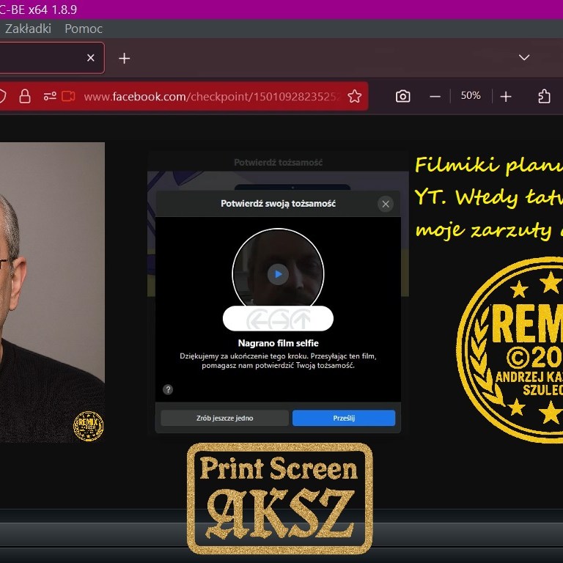Open the Pomoc menu
The image size is (563, 563).
point(84,29)
